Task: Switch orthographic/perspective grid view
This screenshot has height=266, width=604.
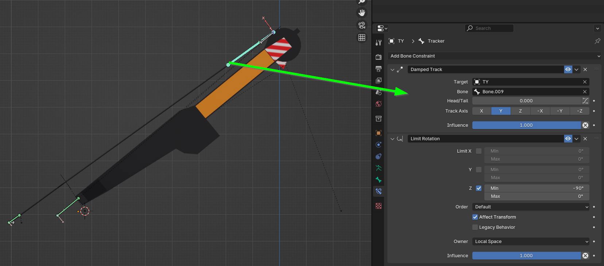Action: [x=362, y=38]
